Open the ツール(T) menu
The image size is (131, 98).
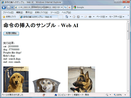pos(55,12)
